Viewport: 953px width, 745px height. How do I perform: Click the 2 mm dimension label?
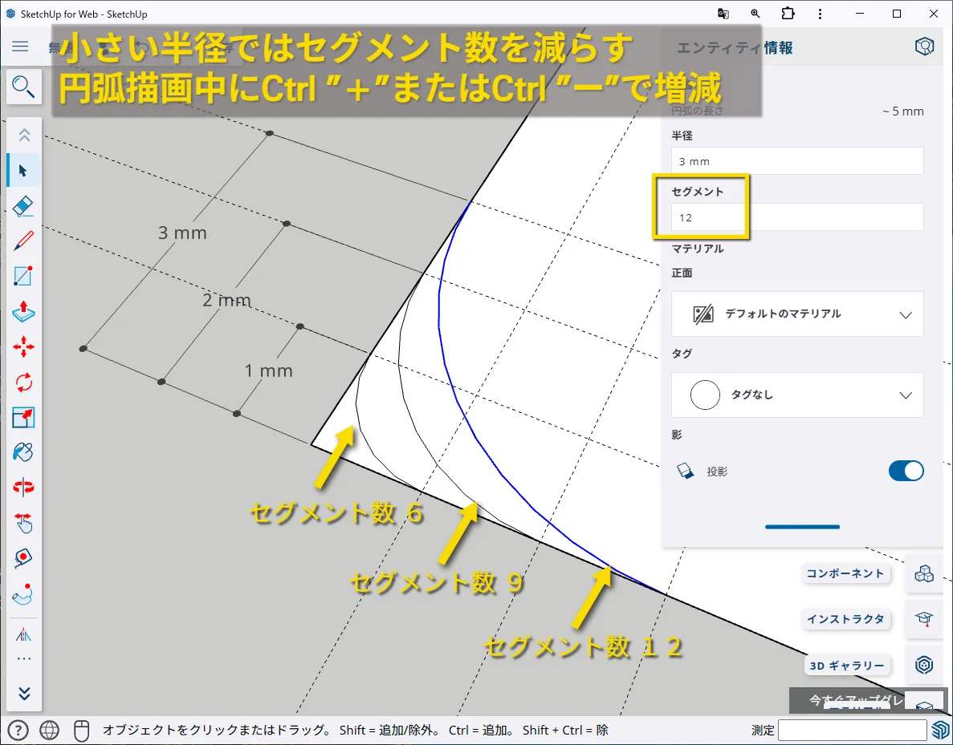226,300
